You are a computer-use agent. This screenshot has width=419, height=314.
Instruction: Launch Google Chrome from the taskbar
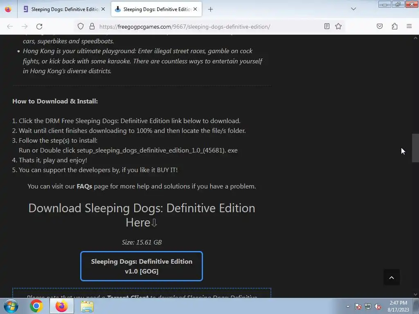(36, 306)
